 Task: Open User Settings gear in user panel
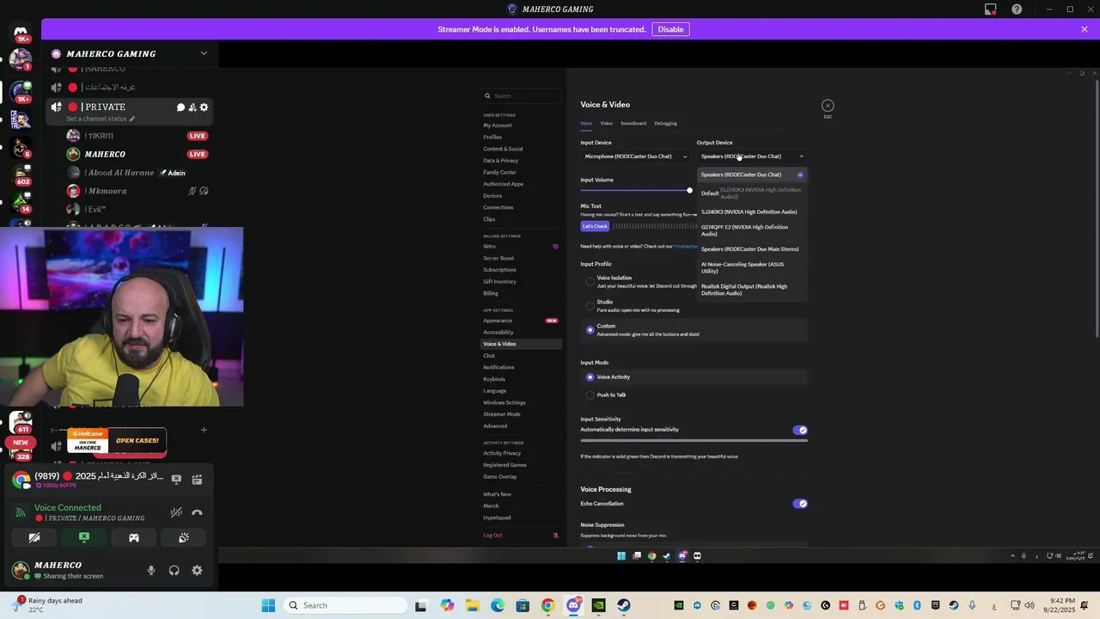[197, 570]
